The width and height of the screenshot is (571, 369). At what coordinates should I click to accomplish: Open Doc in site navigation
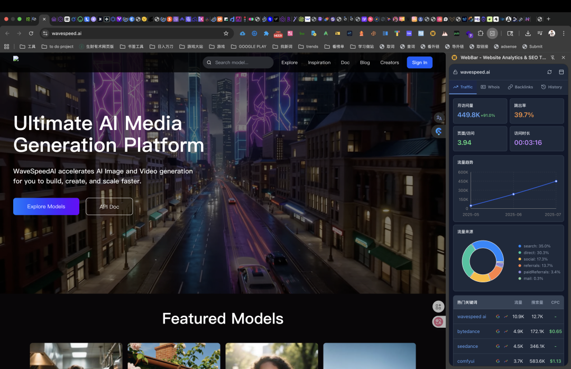[345, 63]
